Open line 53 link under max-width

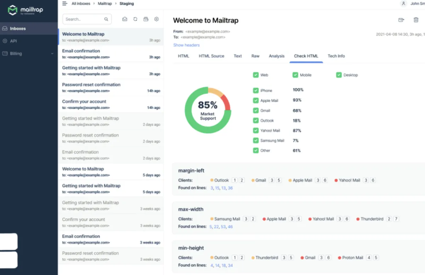click(x=223, y=227)
